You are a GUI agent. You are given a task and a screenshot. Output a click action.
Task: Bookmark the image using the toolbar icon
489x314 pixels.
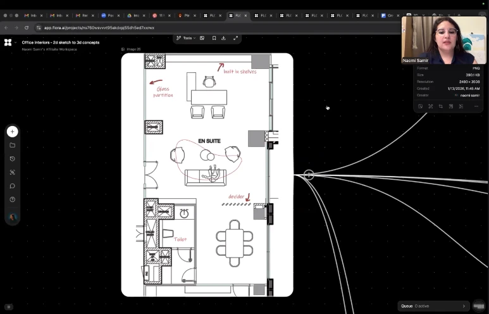point(214,38)
